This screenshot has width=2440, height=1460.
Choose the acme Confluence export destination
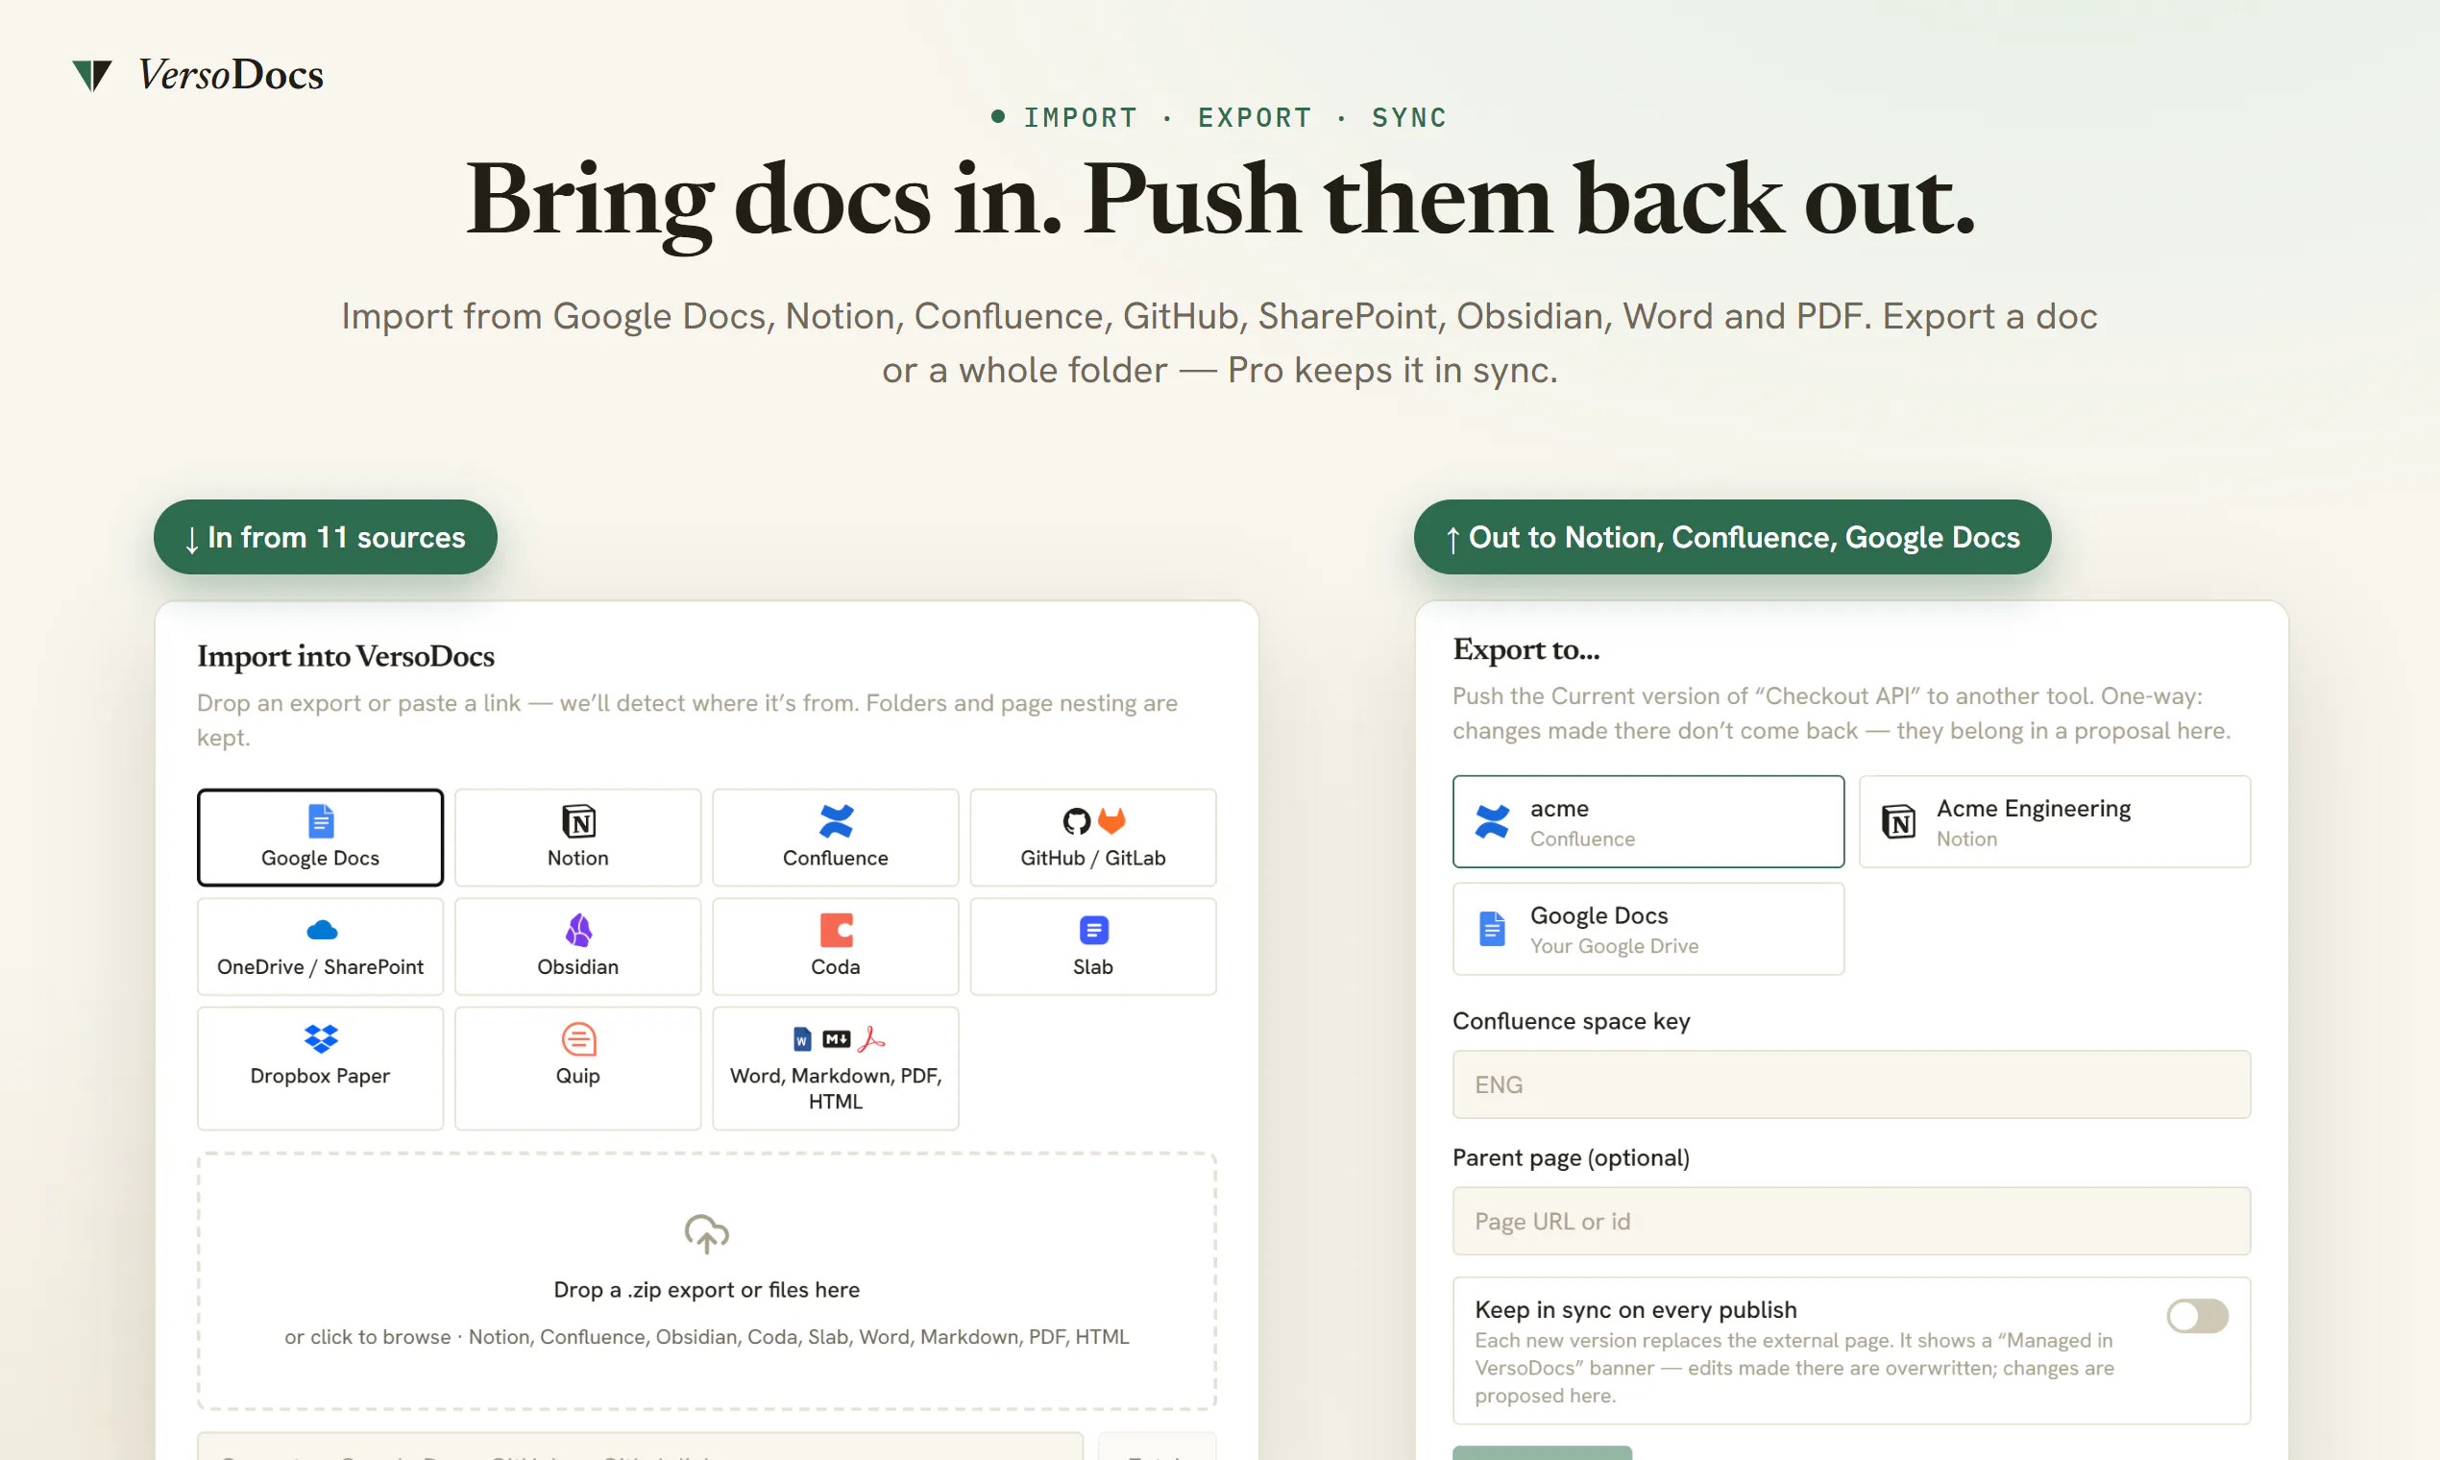point(1648,821)
